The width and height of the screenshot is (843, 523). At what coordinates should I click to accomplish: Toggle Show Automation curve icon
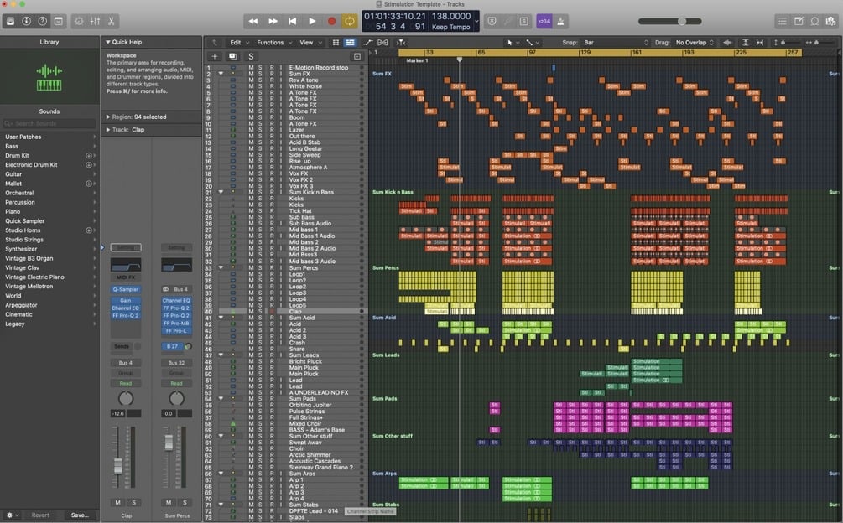click(367, 43)
